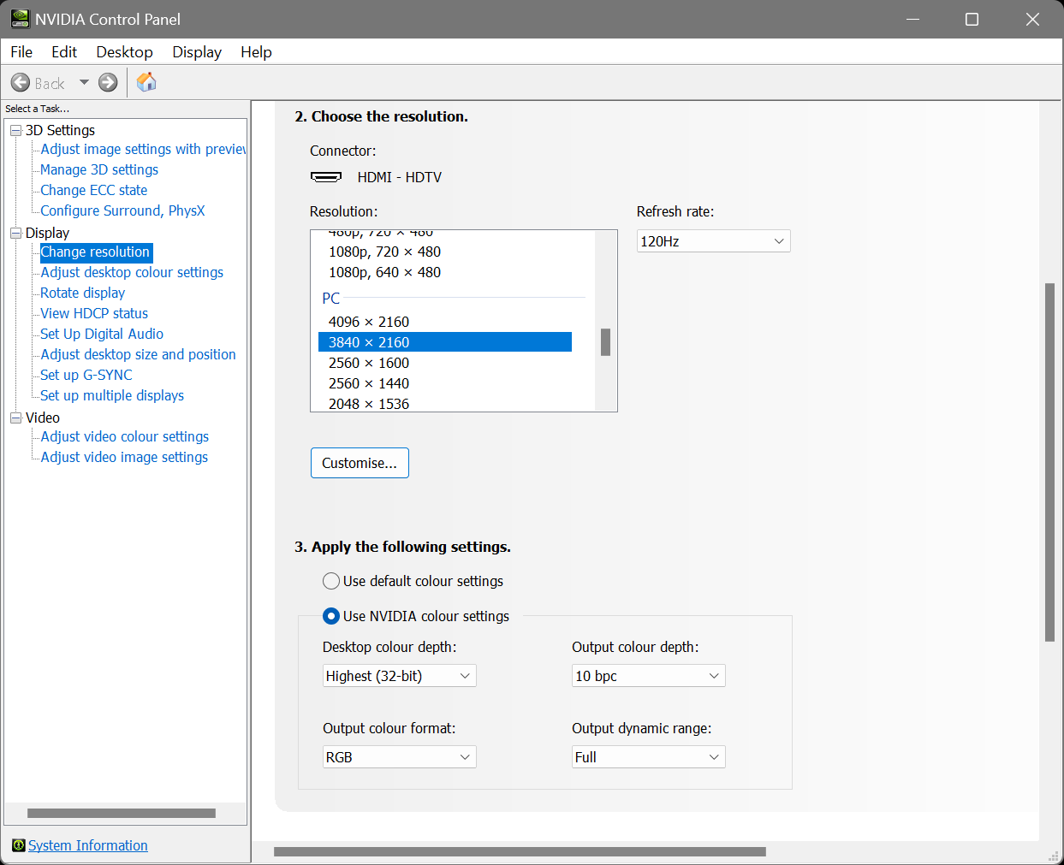Click the Back arrow icon in toolbar
Image resolution: width=1064 pixels, height=865 pixels.
coord(21,82)
